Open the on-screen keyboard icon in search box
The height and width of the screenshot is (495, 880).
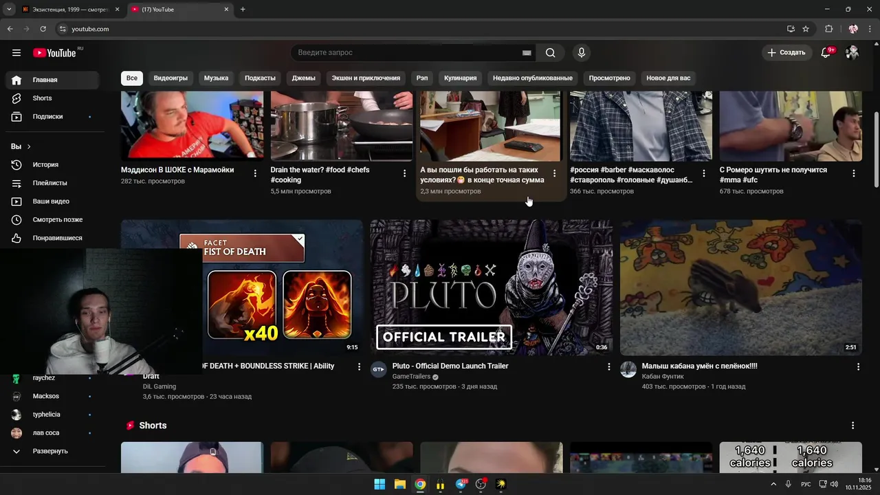(x=527, y=53)
